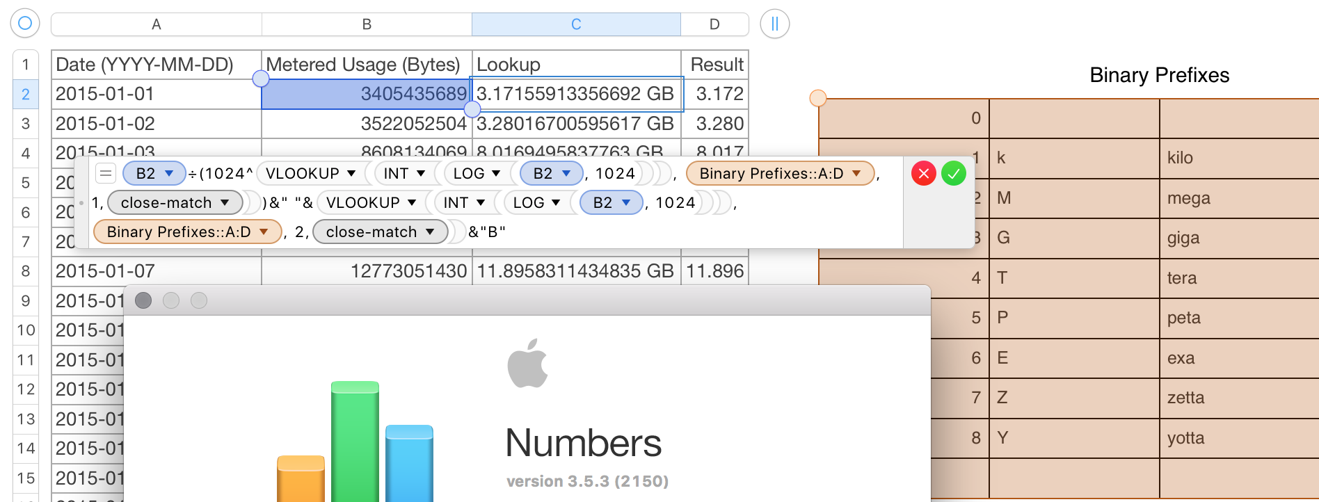Click the "yotta" cell in Binary Prefixes
This screenshot has width=1319, height=502.
[1239, 438]
